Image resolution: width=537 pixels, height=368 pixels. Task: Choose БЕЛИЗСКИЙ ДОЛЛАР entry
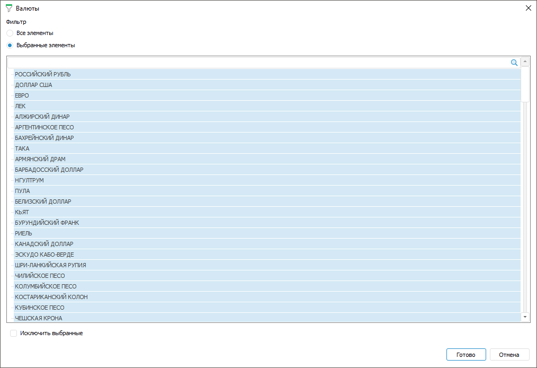click(x=43, y=201)
